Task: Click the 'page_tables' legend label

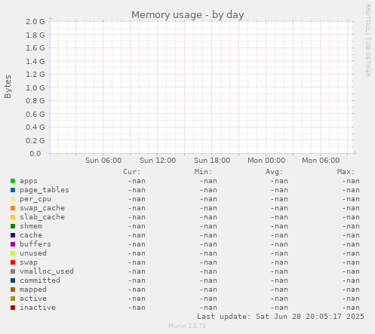Action: click(x=45, y=190)
